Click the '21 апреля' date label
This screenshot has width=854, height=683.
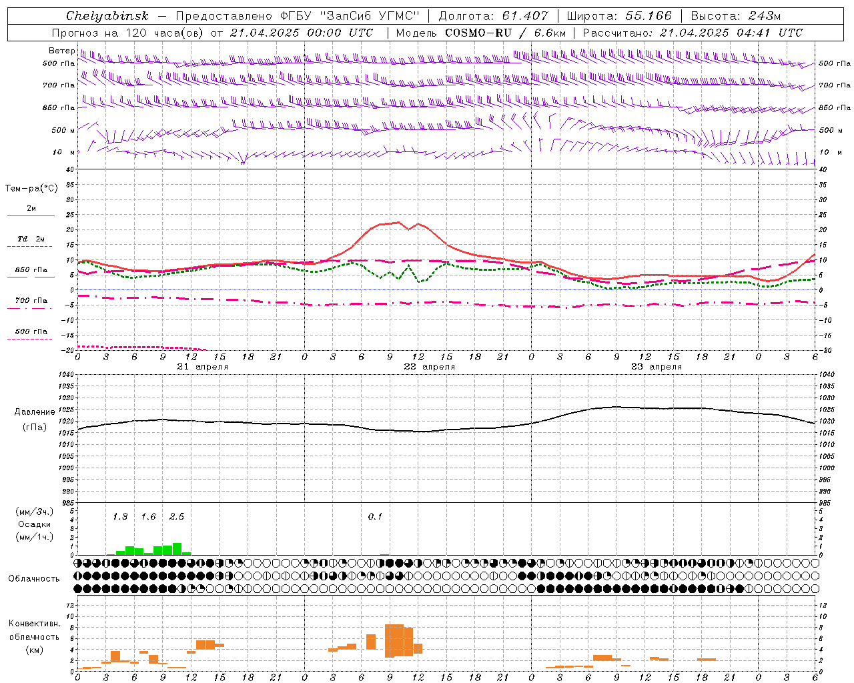click(x=203, y=367)
